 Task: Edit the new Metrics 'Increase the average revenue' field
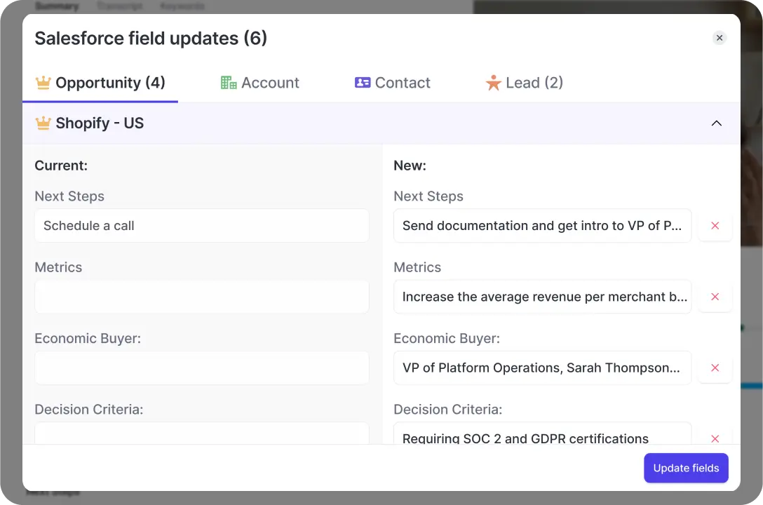(x=542, y=297)
